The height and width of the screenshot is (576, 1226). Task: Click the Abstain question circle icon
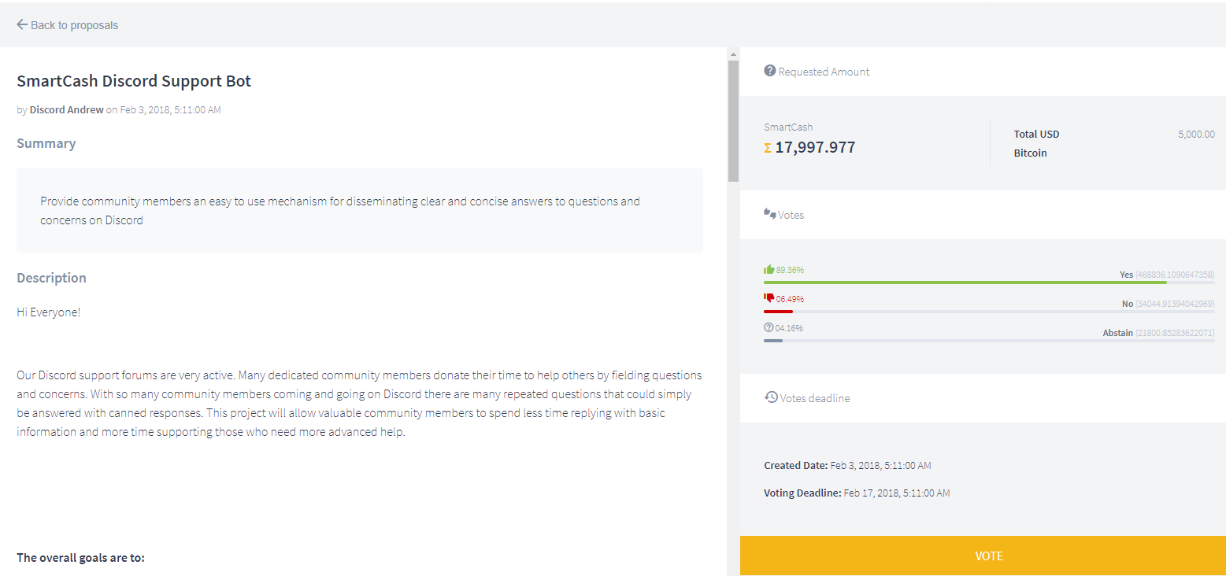[769, 327]
